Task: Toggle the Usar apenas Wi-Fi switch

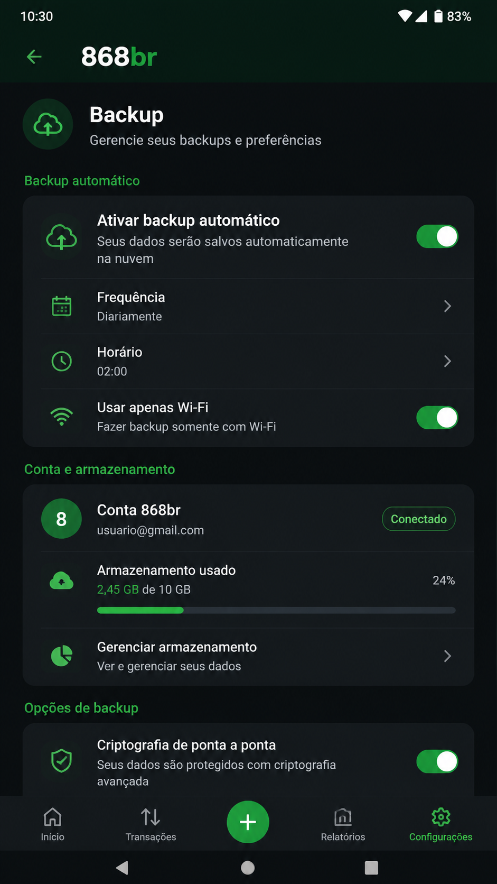Action: pos(437,418)
